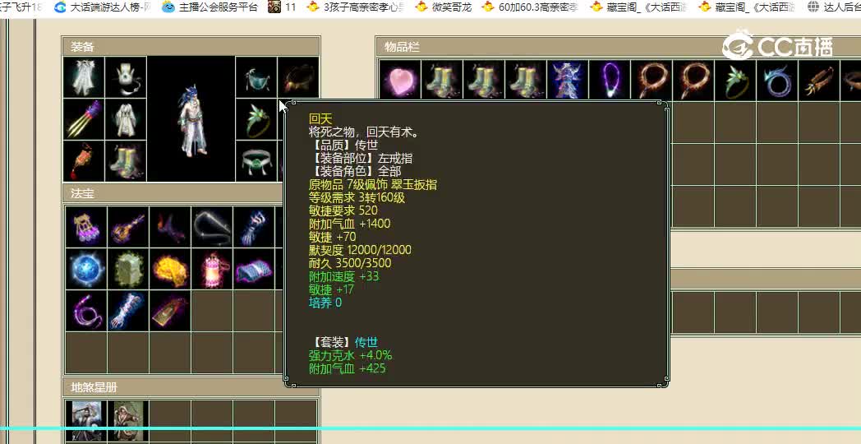Select the blue claw glove in 法宝
This screenshot has width=861, height=444.
(254, 227)
